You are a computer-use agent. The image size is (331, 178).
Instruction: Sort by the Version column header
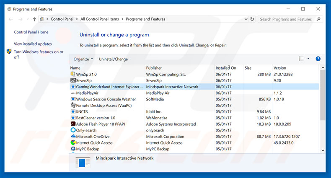(280, 68)
